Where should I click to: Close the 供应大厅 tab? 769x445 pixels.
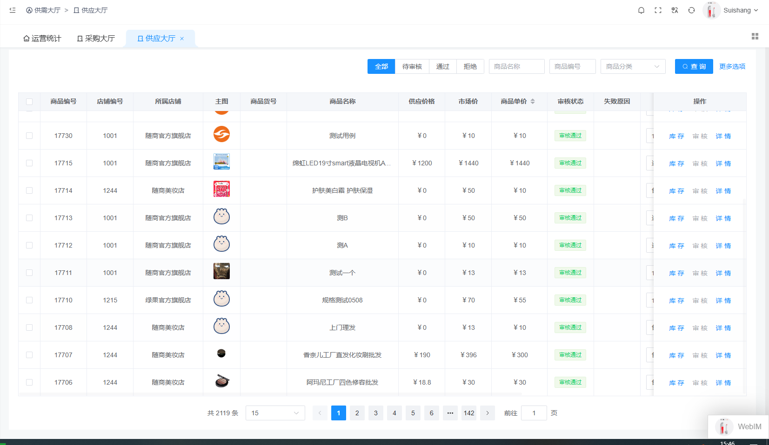pyautogui.click(x=182, y=39)
